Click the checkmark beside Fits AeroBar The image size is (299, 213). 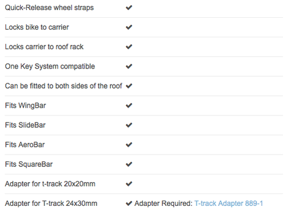click(129, 145)
